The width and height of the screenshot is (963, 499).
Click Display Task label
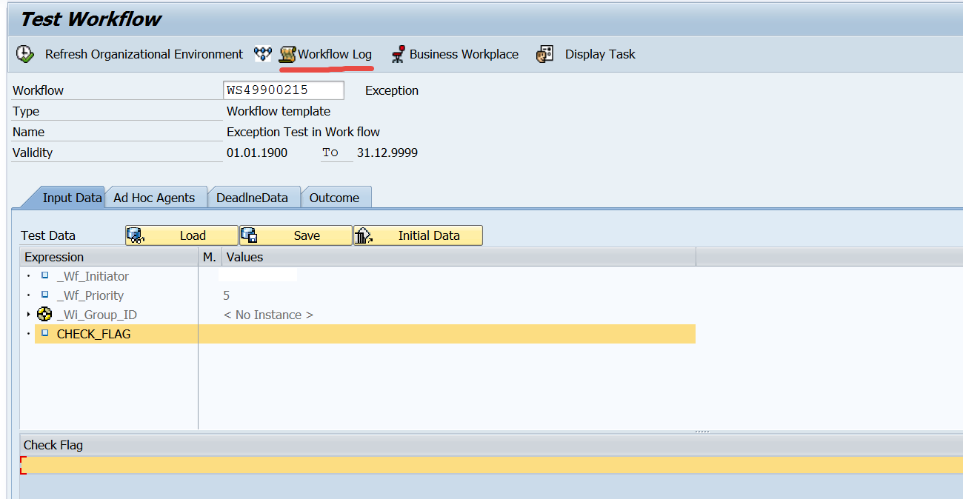click(600, 54)
